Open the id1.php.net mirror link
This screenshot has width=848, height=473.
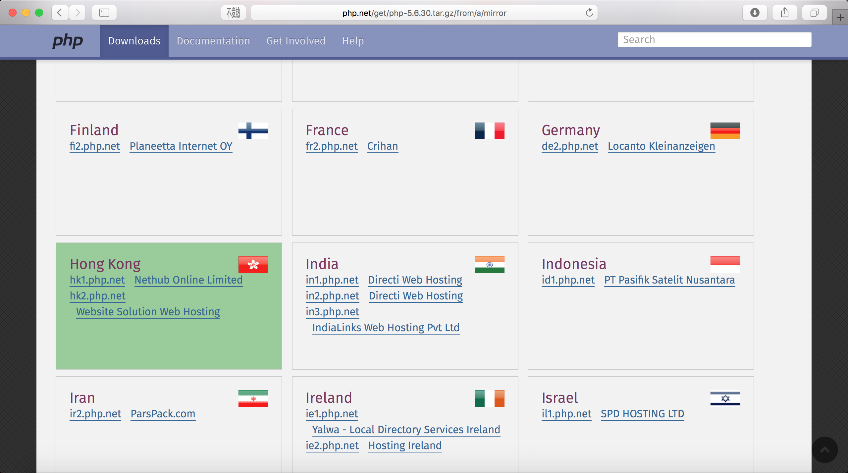tap(568, 280)
